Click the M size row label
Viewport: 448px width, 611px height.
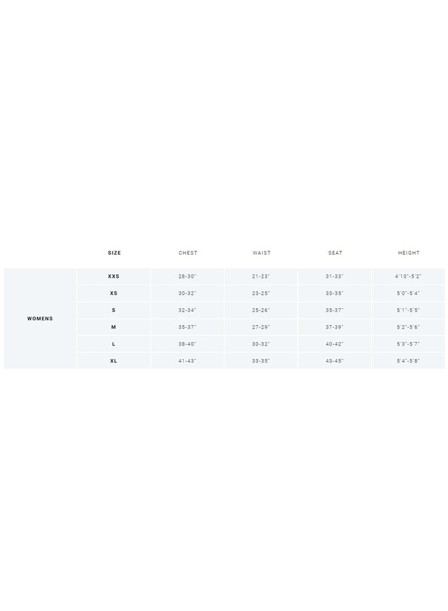click(x=114, y=327)
